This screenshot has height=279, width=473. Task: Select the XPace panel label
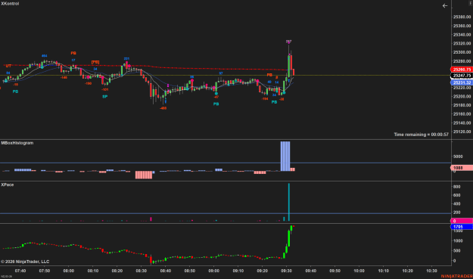click(x=8, y=184)
